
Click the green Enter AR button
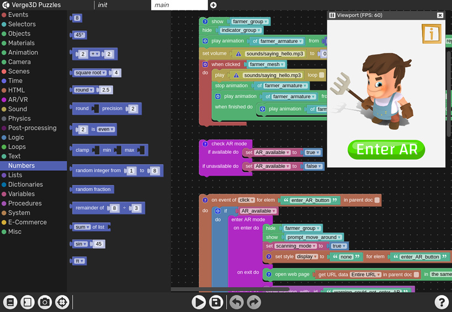tap(386, 149)
